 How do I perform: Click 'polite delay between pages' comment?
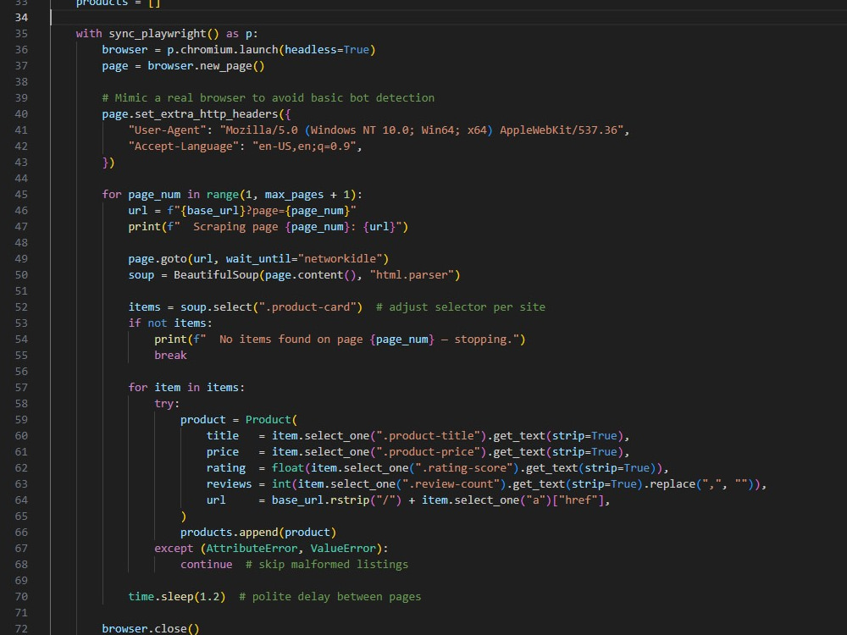click(330, 597)
